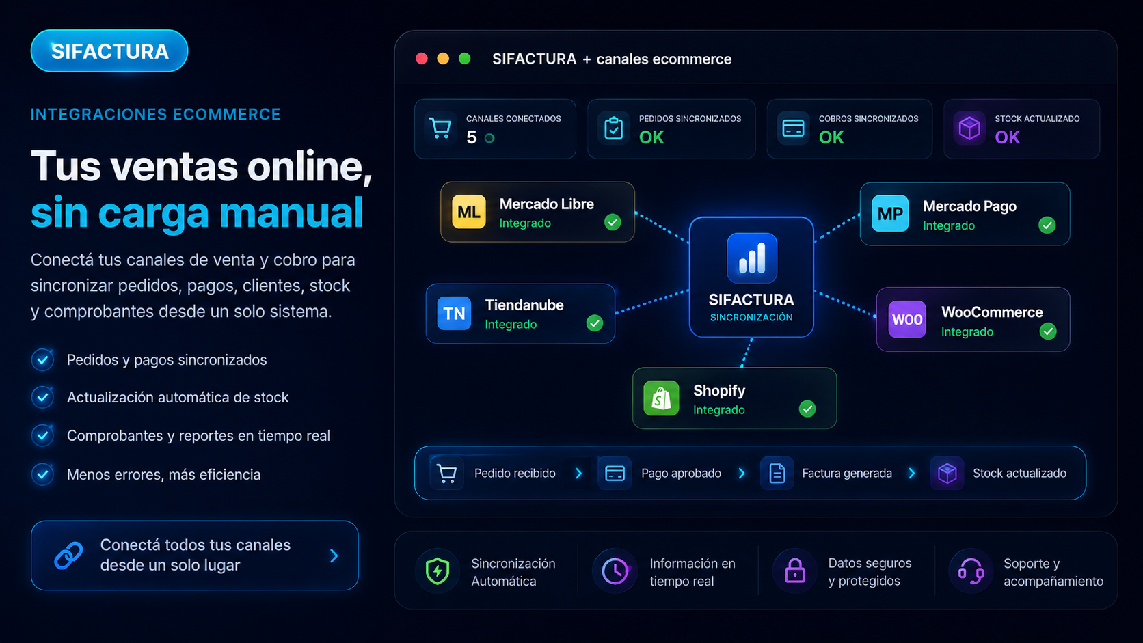Click the status ring next to 5 channels
1143x643 pixels.
coord(489,138)
